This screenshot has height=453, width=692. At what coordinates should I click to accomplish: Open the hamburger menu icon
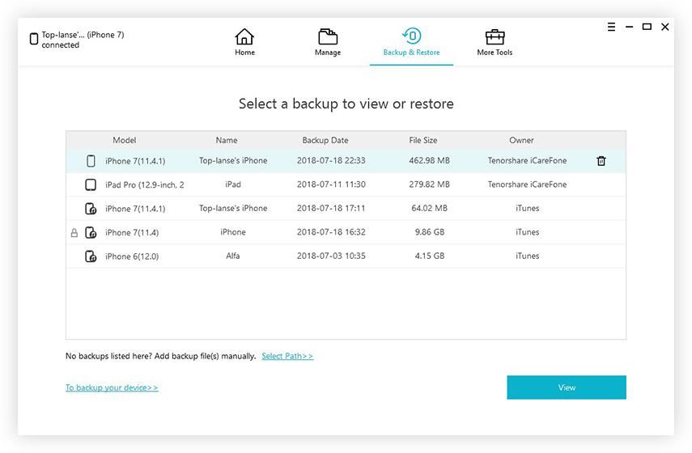611,27
